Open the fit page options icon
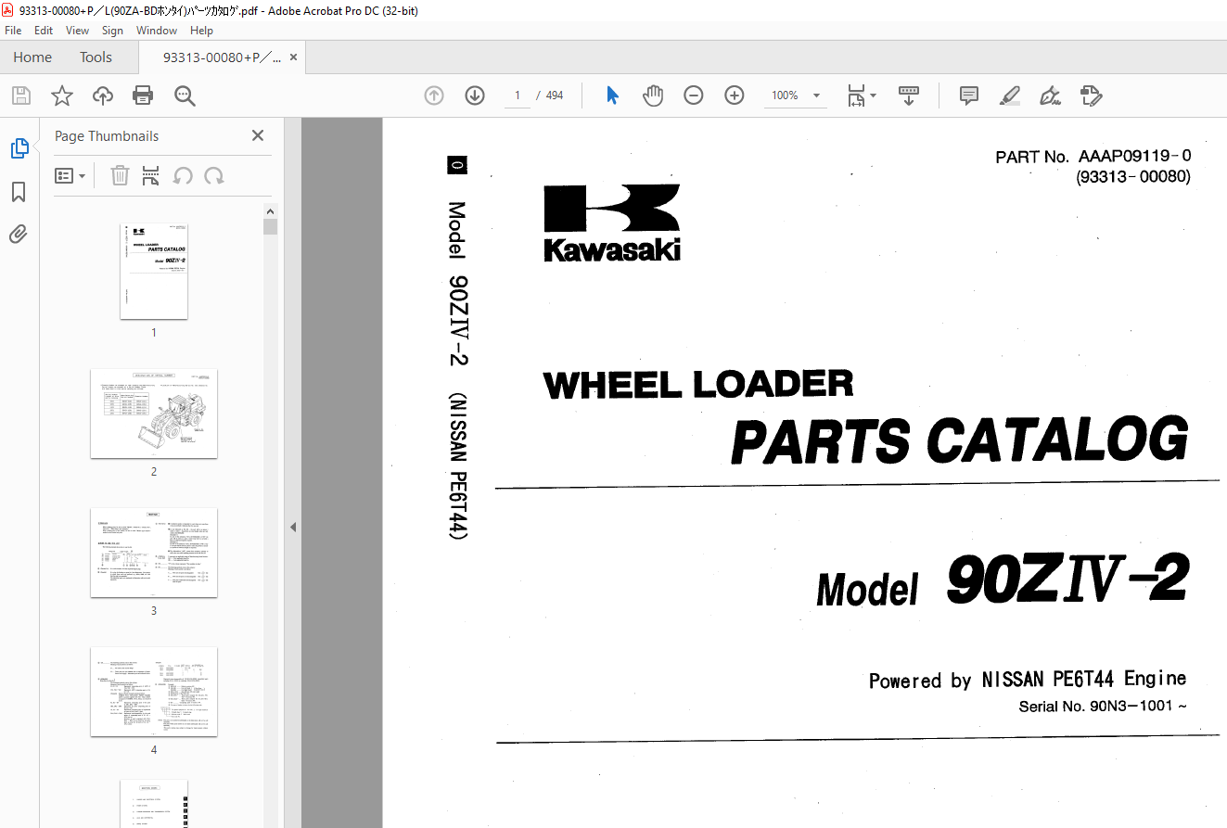 (x=856, y=96)
